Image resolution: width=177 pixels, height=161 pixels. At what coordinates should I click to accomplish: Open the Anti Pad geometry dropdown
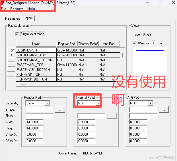pos(151,103)
